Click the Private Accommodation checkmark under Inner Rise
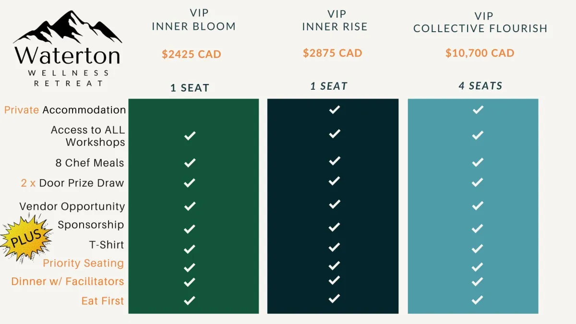The width and height of the screenshot is (576, 324). click(334, 110)
